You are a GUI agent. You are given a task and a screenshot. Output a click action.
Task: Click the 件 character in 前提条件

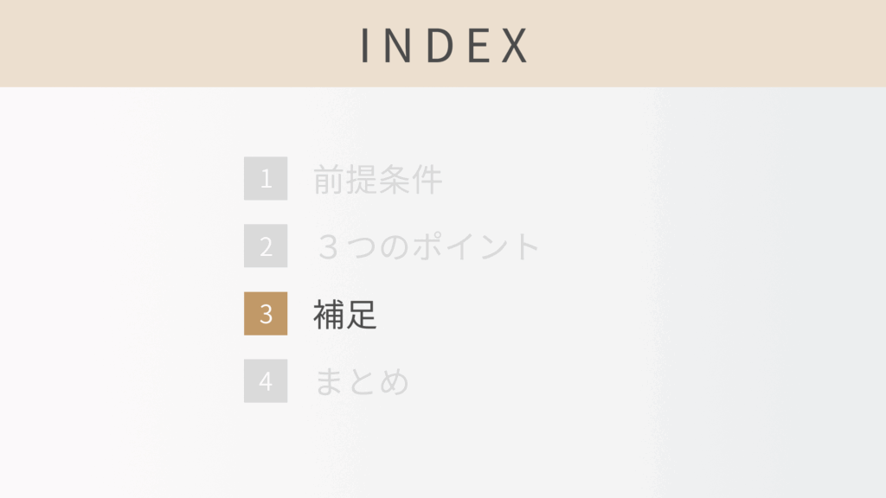tap(427, 180)
